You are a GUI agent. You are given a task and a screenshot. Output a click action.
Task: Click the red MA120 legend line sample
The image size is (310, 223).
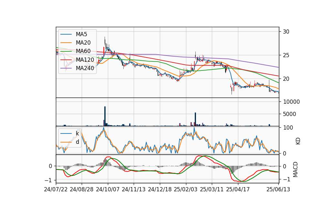pos(66,60)
